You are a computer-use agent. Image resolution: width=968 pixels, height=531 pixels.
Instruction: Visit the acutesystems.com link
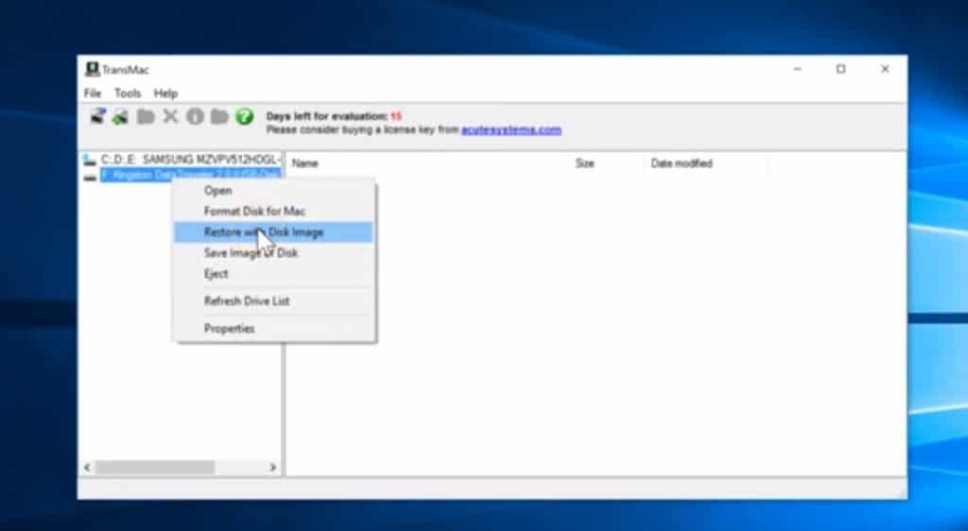(x=510, y=129)
